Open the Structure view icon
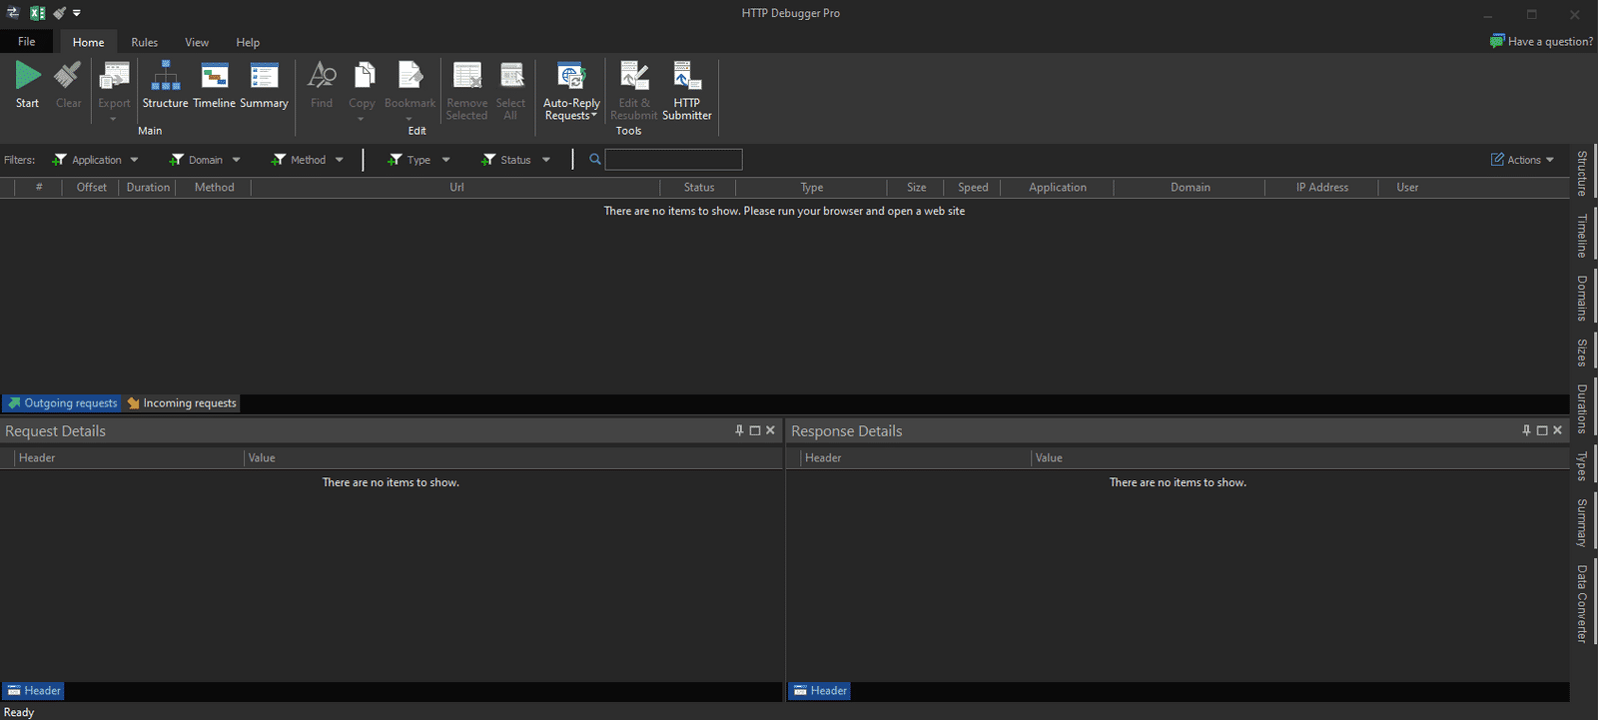1598x720 pixels. [x=165, y=78]
